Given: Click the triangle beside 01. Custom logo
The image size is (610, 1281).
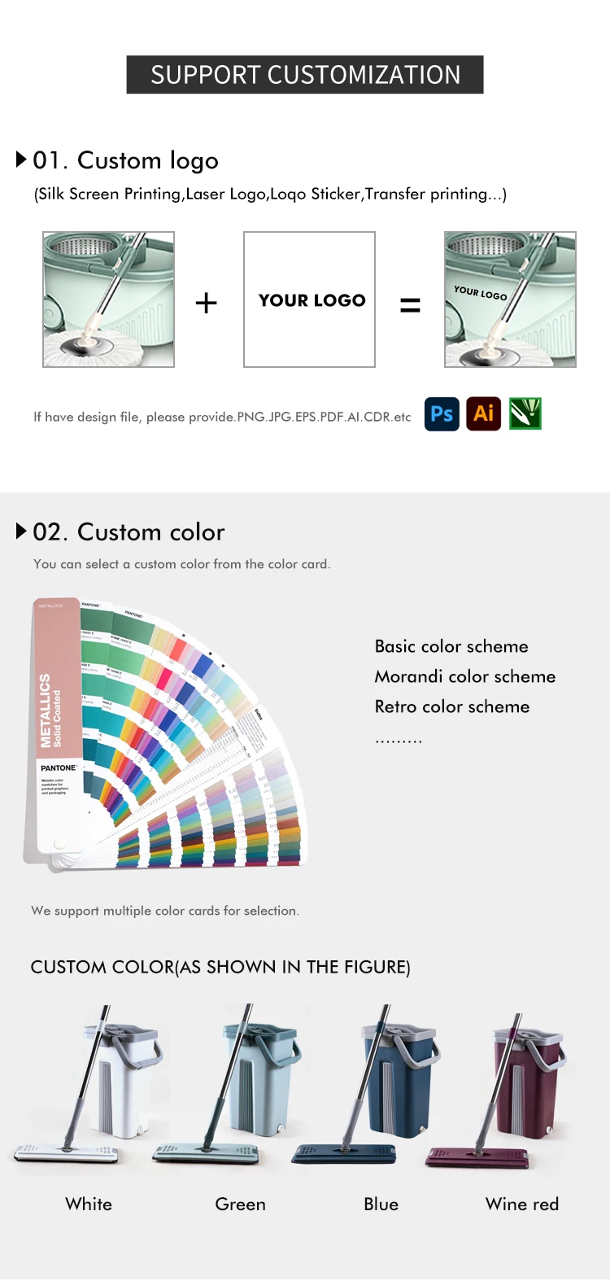Looking at the screenshot, I should tap(22, 159).
